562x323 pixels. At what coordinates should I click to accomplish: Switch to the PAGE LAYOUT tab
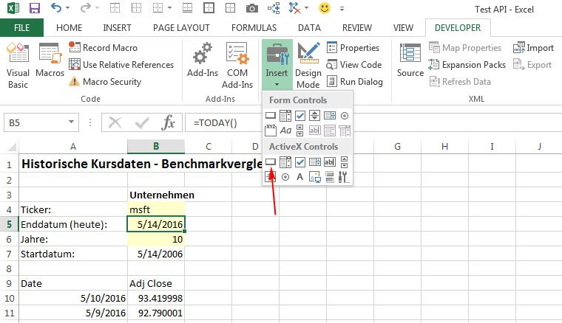(181, 28)
